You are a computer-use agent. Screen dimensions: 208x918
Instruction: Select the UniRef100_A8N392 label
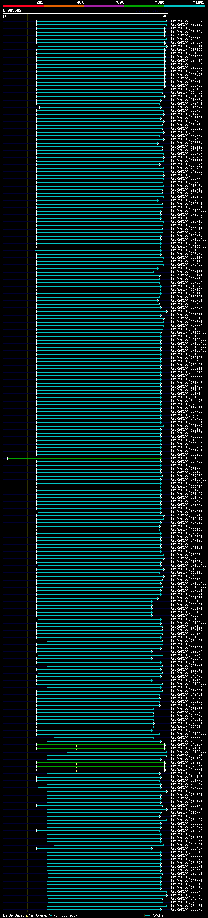coord(187,522)
